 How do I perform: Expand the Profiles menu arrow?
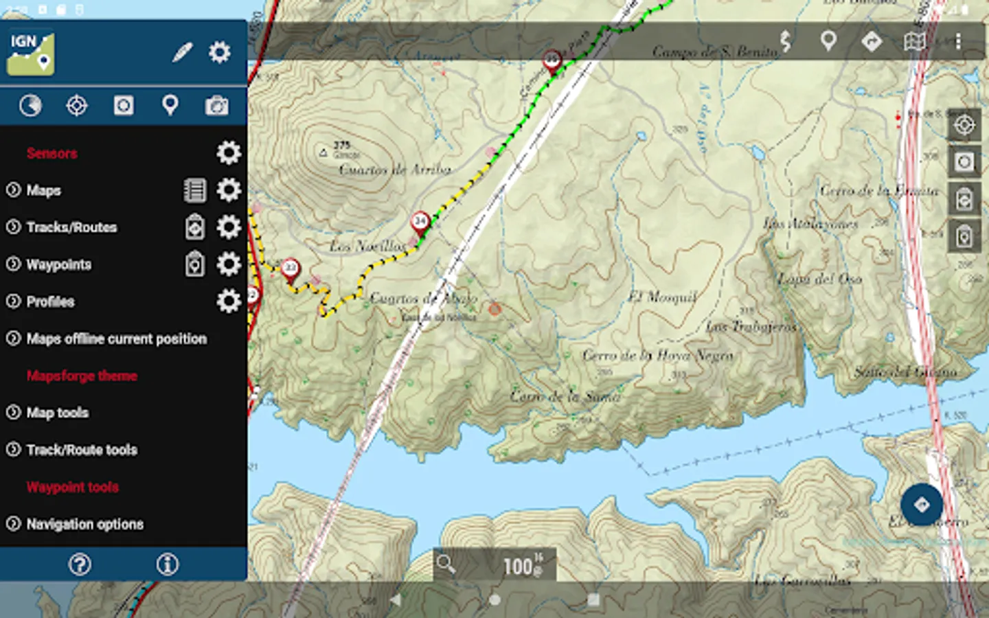[13, 301]
